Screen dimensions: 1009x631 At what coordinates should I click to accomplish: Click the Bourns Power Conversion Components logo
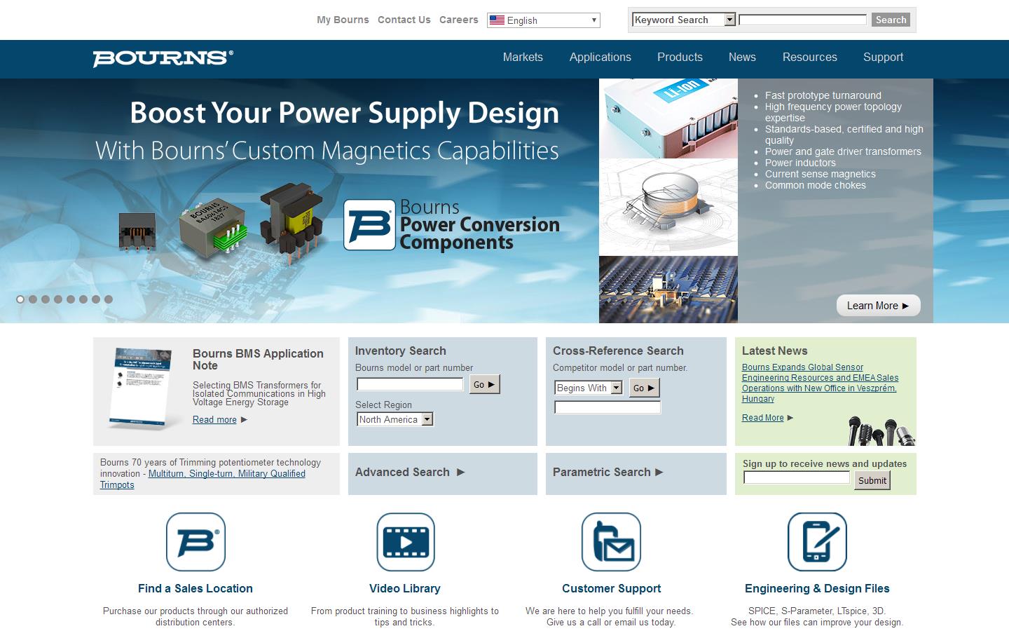click(x=451, y=225)
